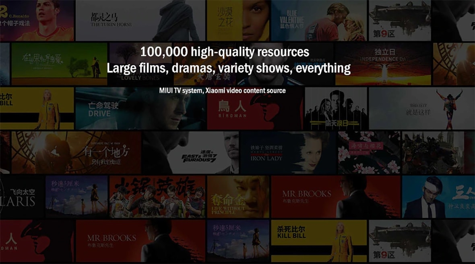Open the Drive 亡命驾驶 poster
The height and width of the screenshot is (264, 475).
(x=140, y=108)
